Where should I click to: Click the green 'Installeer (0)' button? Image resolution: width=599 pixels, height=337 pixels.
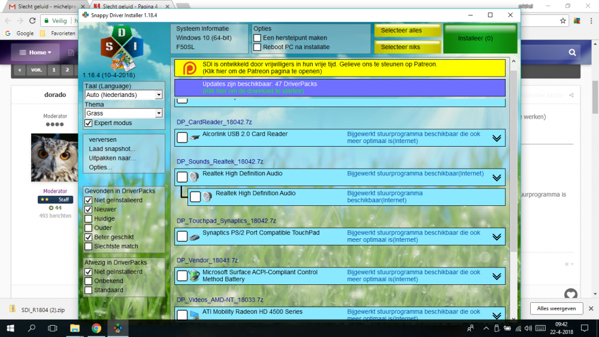[480, 38]
